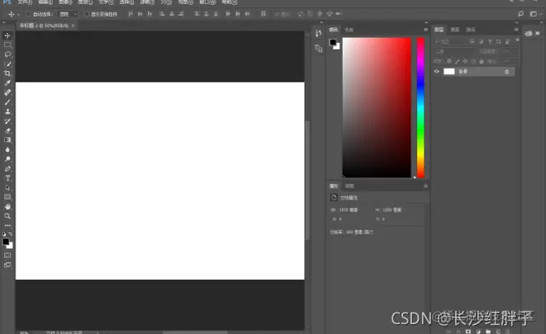Click the Background layer thumbnail
Viewport: 546px width, 334px height.
449,72
